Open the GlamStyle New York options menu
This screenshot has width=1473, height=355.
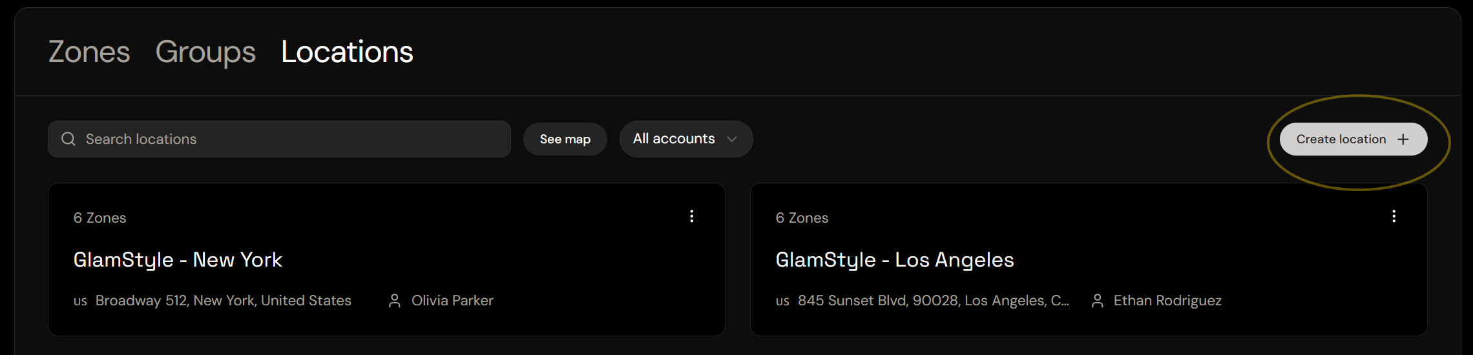[691, 216]
